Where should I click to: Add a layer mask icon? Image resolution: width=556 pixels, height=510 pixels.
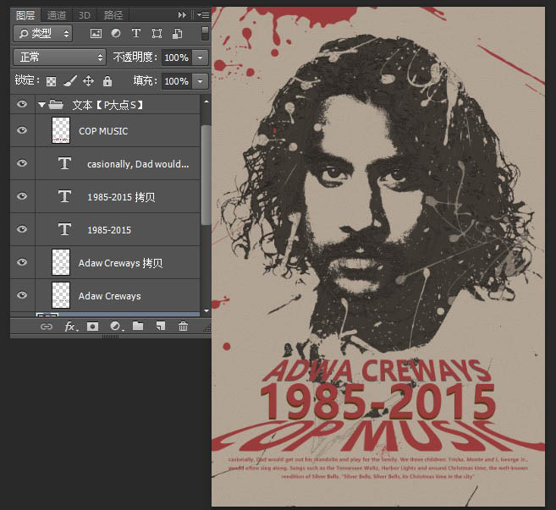click(x=93, y=326)
